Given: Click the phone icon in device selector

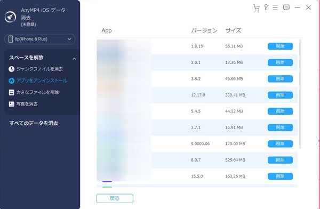Looking at the screenshot, I should 11,39.
